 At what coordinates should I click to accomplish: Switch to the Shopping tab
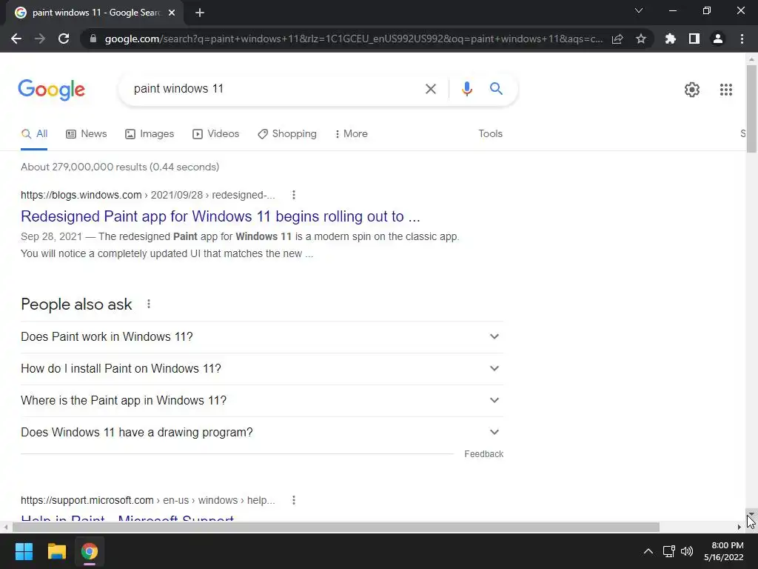287,134
